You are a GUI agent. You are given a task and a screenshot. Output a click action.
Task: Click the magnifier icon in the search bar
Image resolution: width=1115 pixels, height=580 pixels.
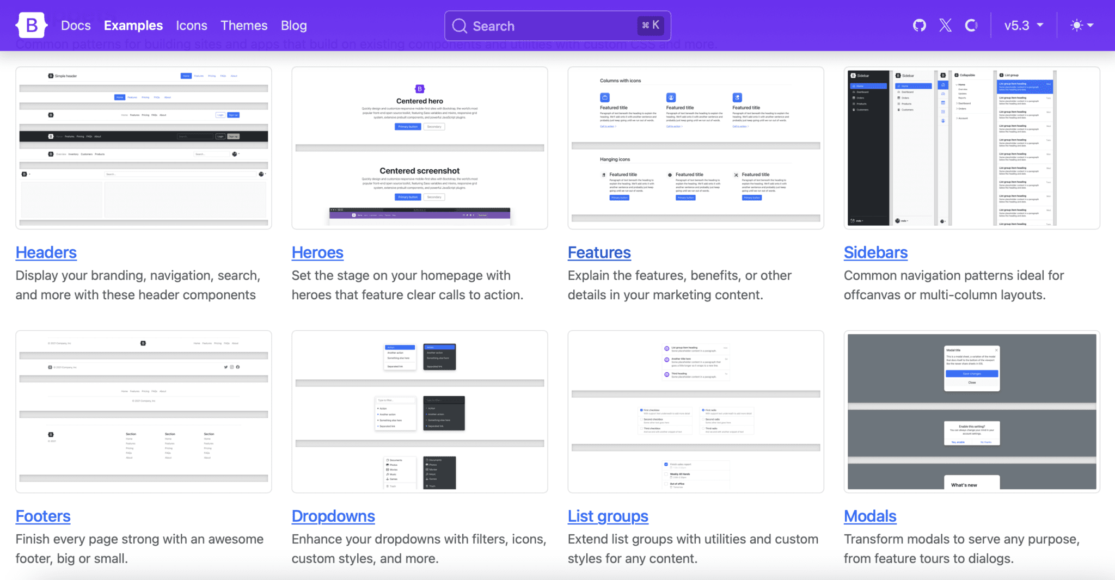[x=460, y=26]
